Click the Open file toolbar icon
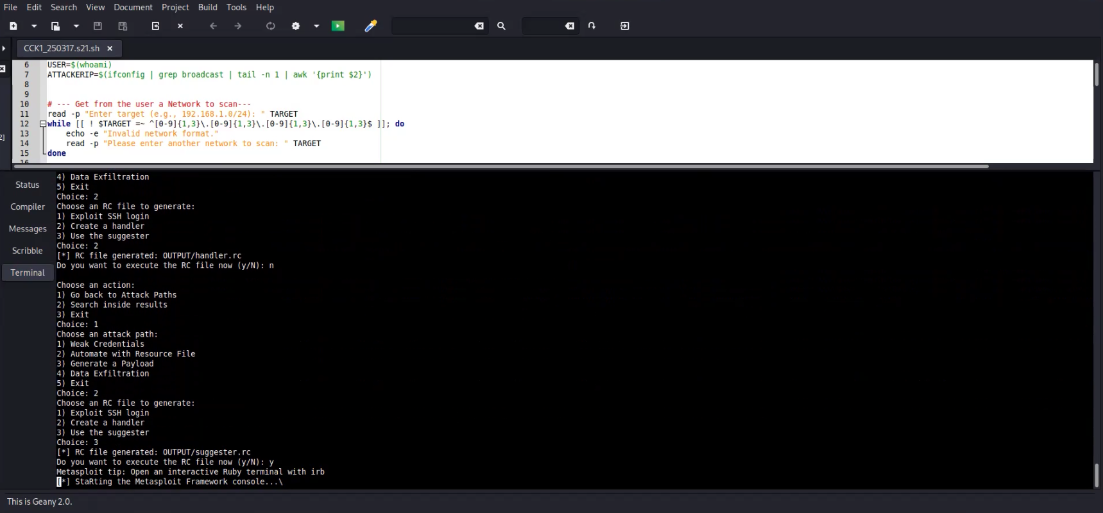Image resolution: width=1103 pixels, height=513 pixels. [x=56, y=26]
